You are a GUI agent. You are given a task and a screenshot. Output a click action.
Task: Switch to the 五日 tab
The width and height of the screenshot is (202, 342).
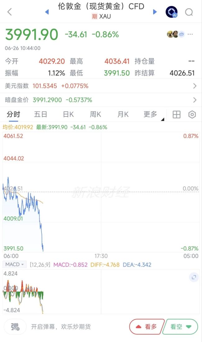click(41, 114)
